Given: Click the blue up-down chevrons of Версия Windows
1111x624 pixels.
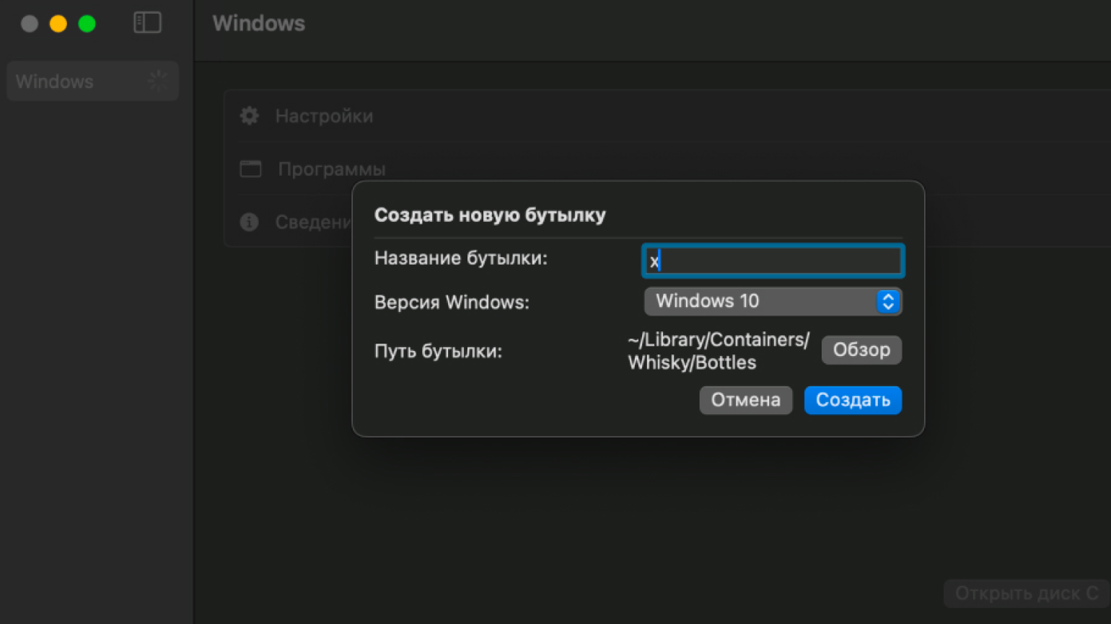Looking at the screenshot, I should tap(888, 302).
